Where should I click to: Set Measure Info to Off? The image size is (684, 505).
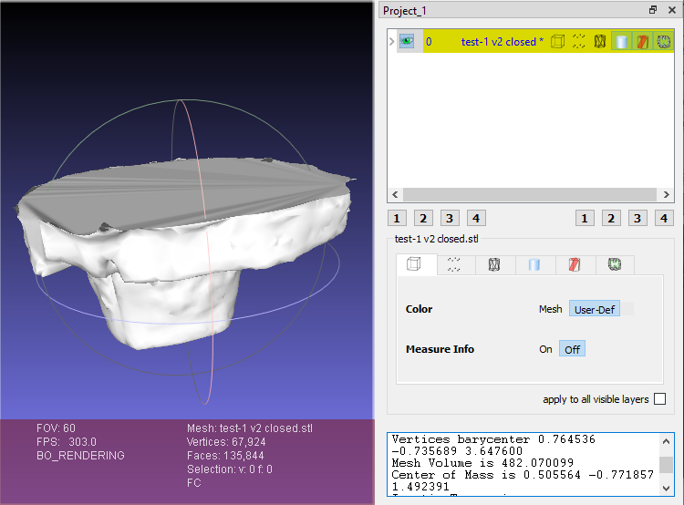tap(572, 349)
